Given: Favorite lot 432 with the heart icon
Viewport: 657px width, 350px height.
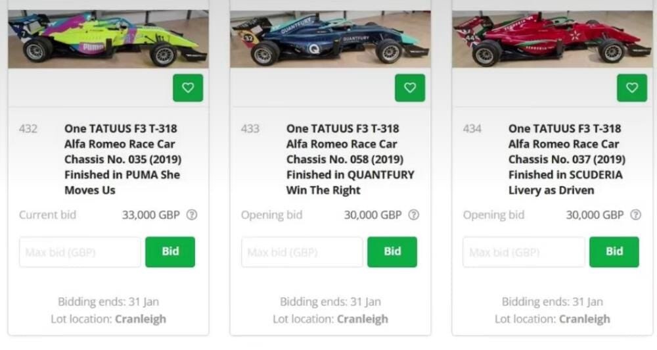Looking at the screenshot, I should (x=188, y=87).
